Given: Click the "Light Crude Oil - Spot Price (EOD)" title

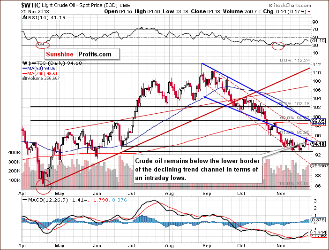Looking at the screenshot, I should (x=80, y=6).
